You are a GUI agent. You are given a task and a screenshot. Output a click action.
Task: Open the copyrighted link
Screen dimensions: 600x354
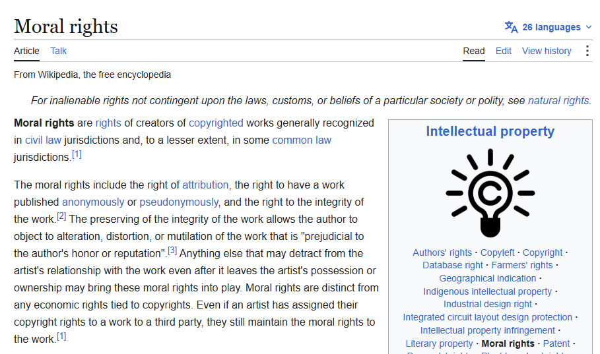216,123
